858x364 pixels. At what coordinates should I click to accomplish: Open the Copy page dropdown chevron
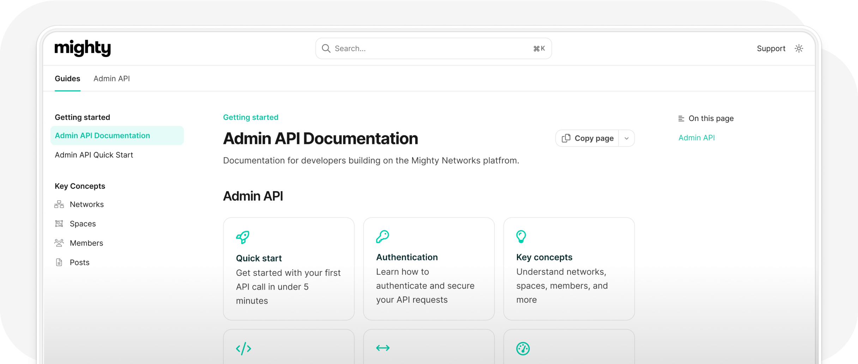(627, 138)
